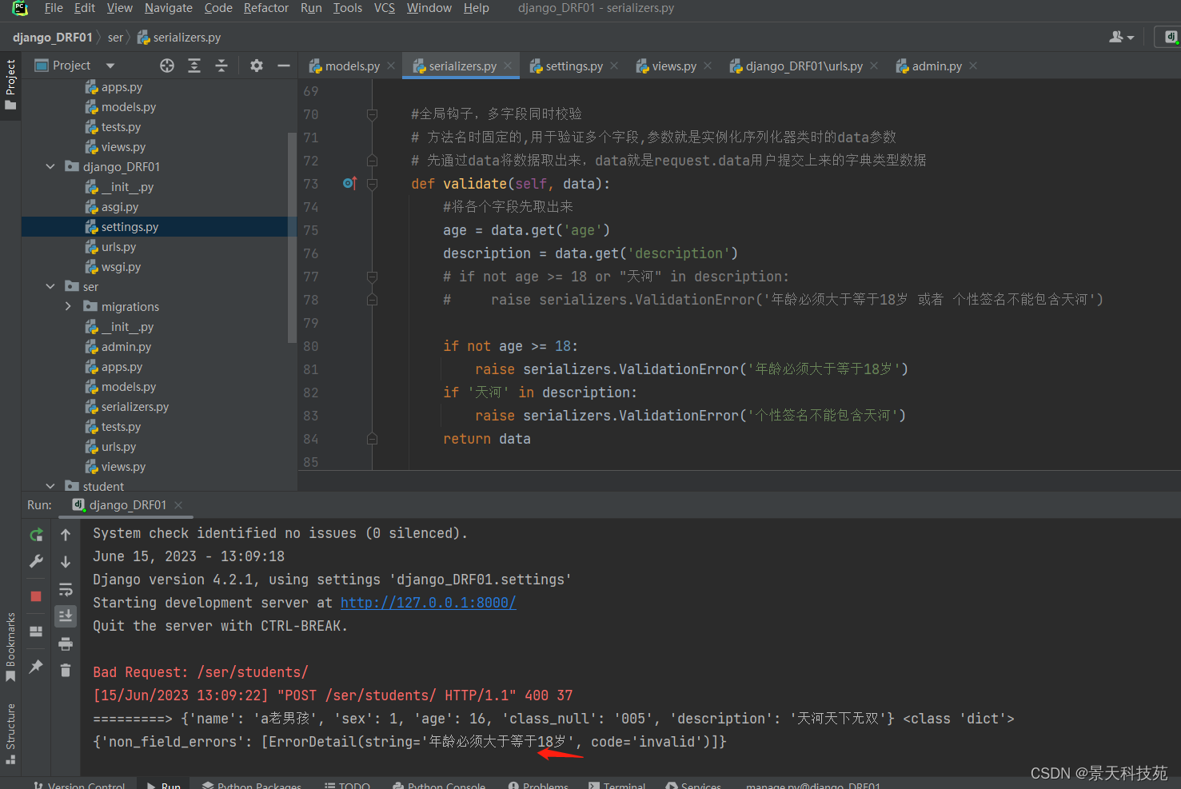This screenshot has height=789, width=1181.
Task: Click override gutter icon at line 73
Action: tap(349, 183)
